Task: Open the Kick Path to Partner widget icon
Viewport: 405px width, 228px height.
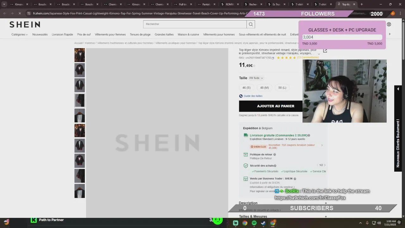Action: (x=34, y=220)
